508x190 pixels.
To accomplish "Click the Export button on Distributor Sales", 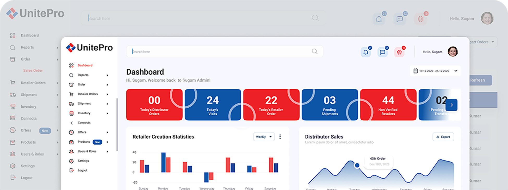I will click(443, 137).
